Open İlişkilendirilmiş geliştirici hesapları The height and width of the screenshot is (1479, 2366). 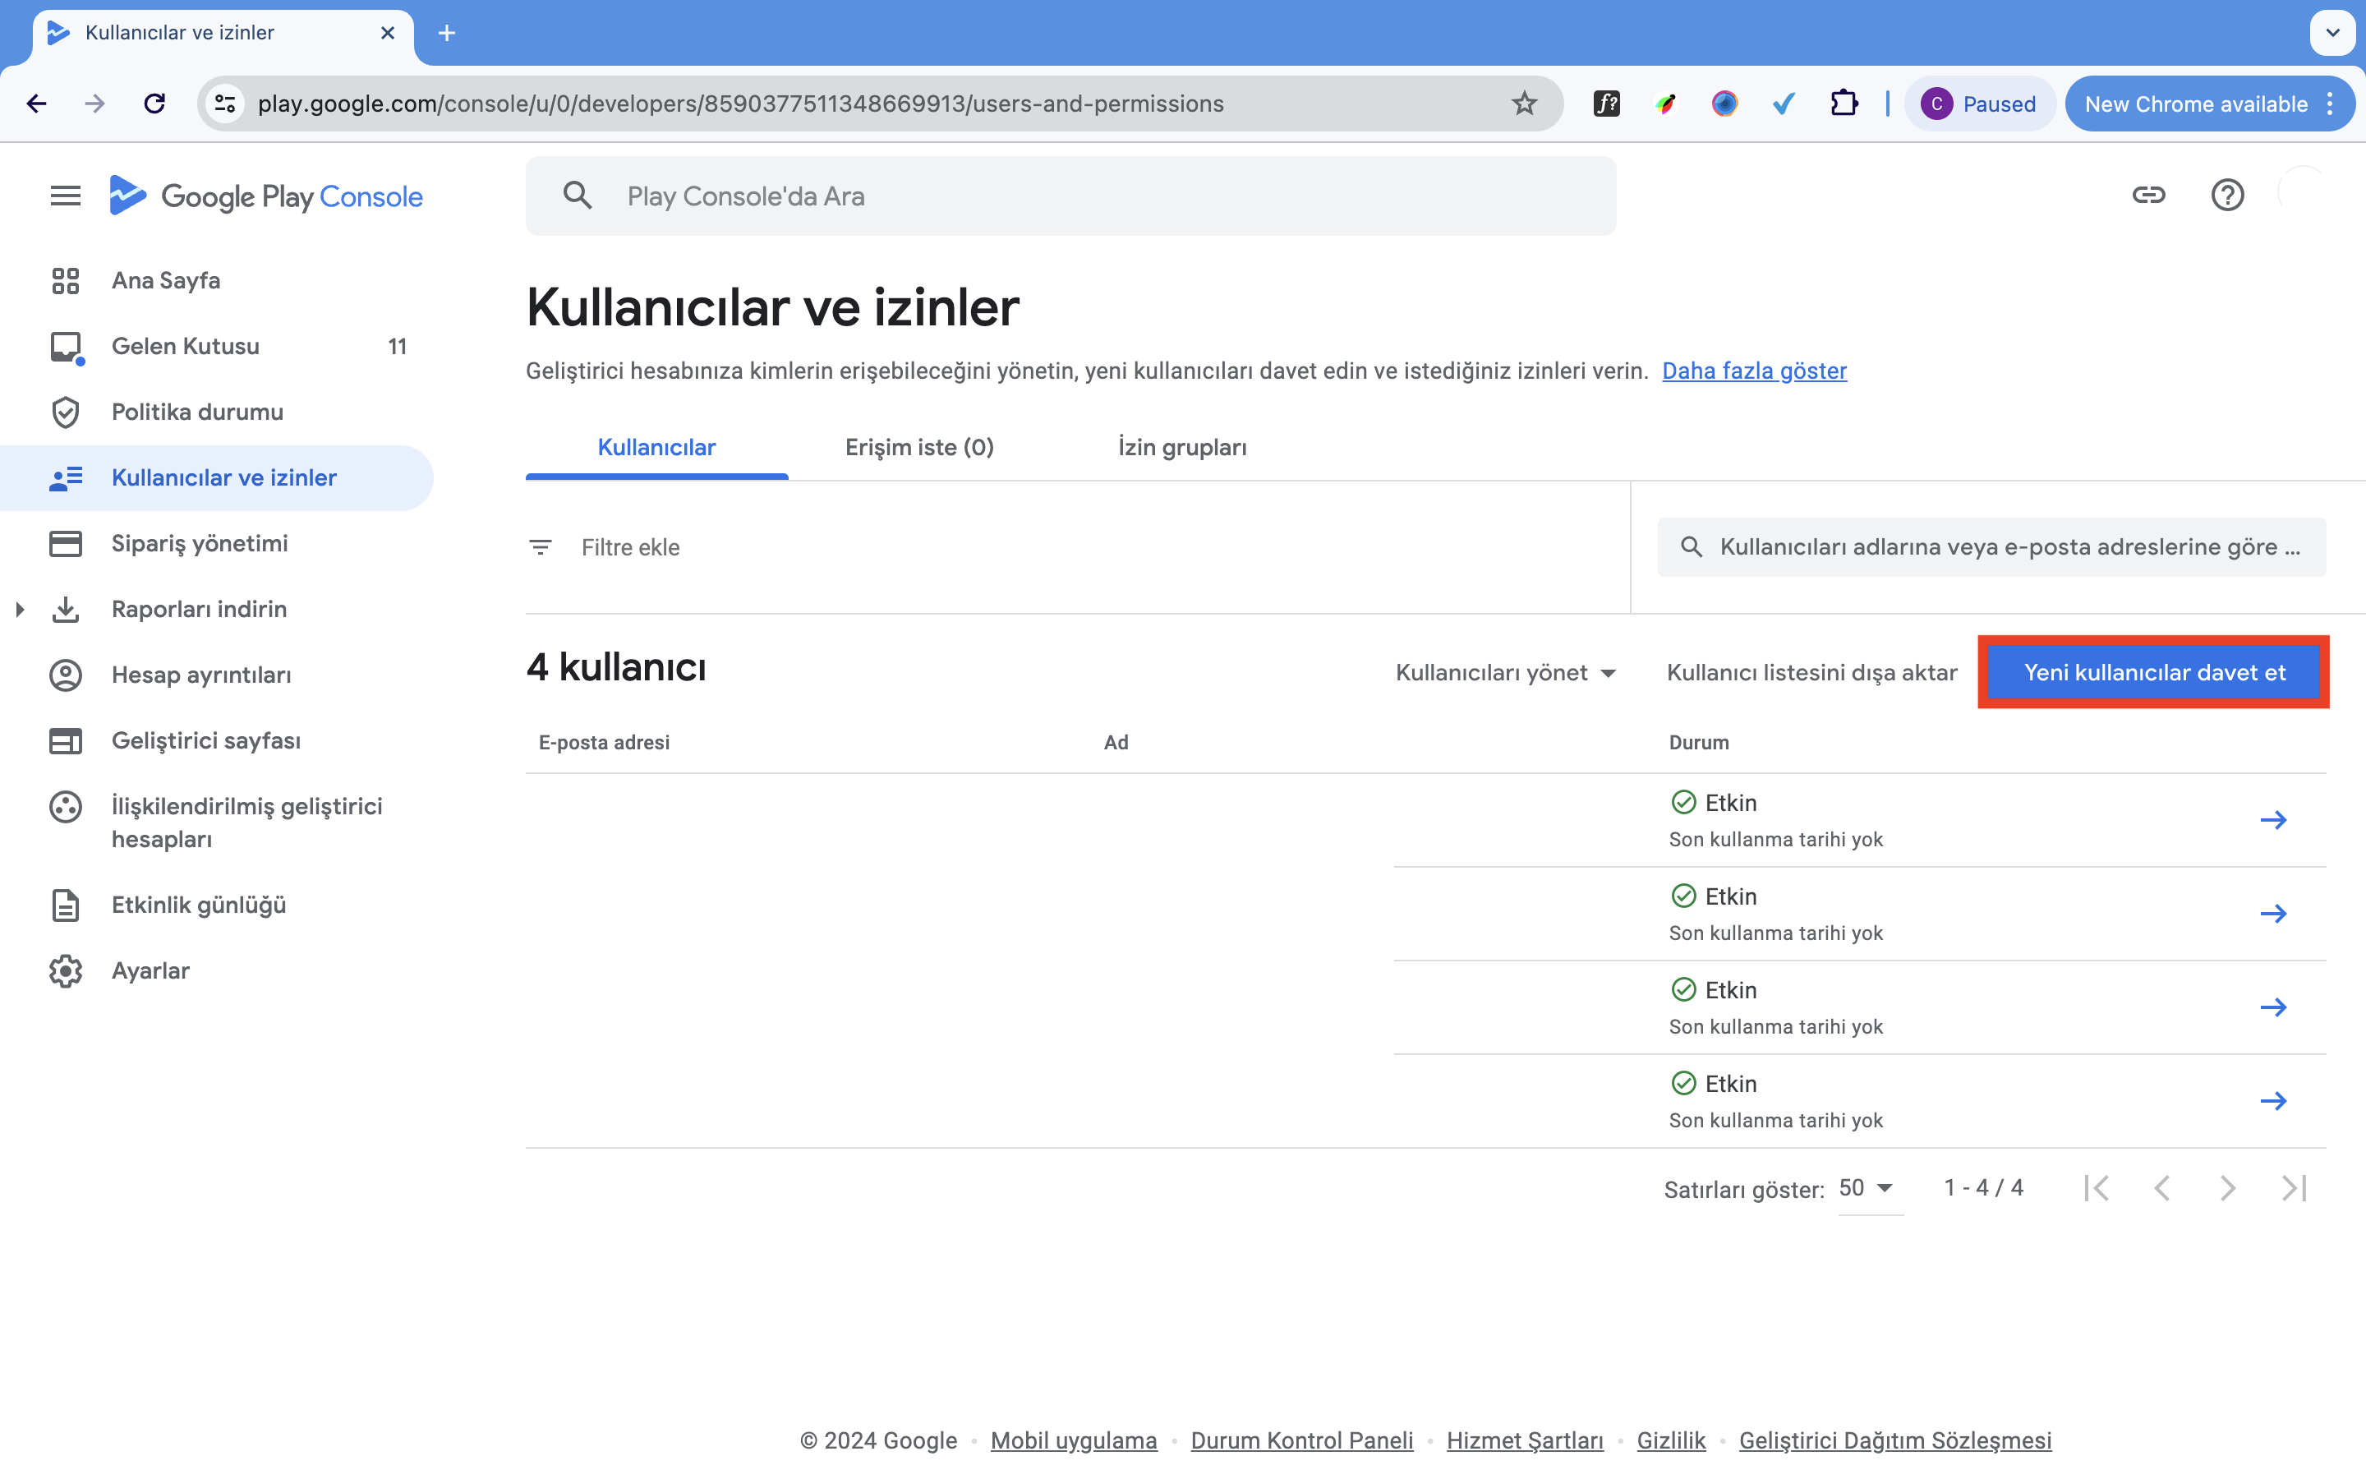(x=247, y=822)
